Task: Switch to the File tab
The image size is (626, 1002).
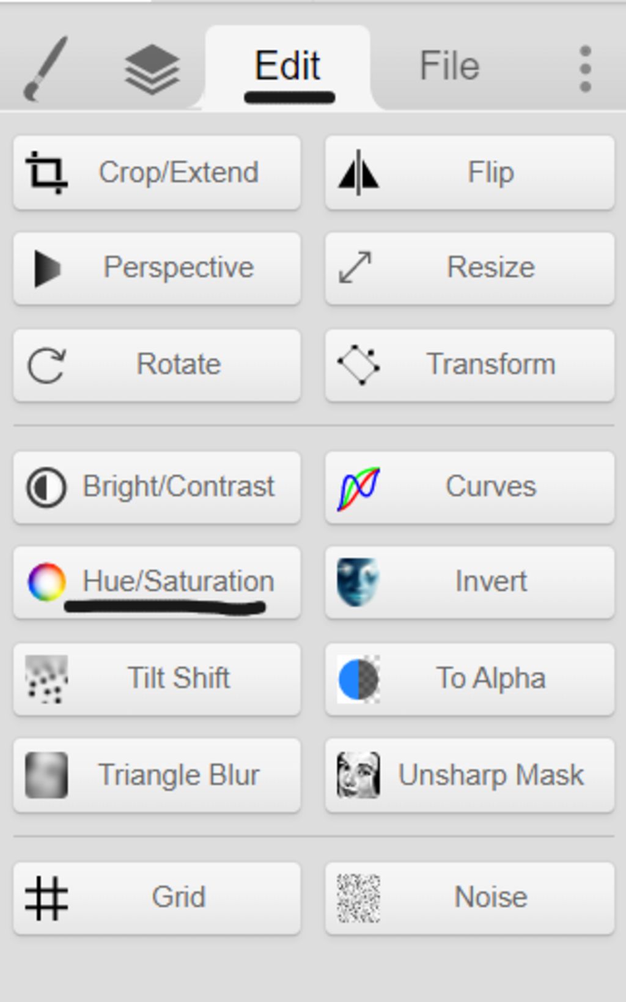Action: tap(449, 67)
